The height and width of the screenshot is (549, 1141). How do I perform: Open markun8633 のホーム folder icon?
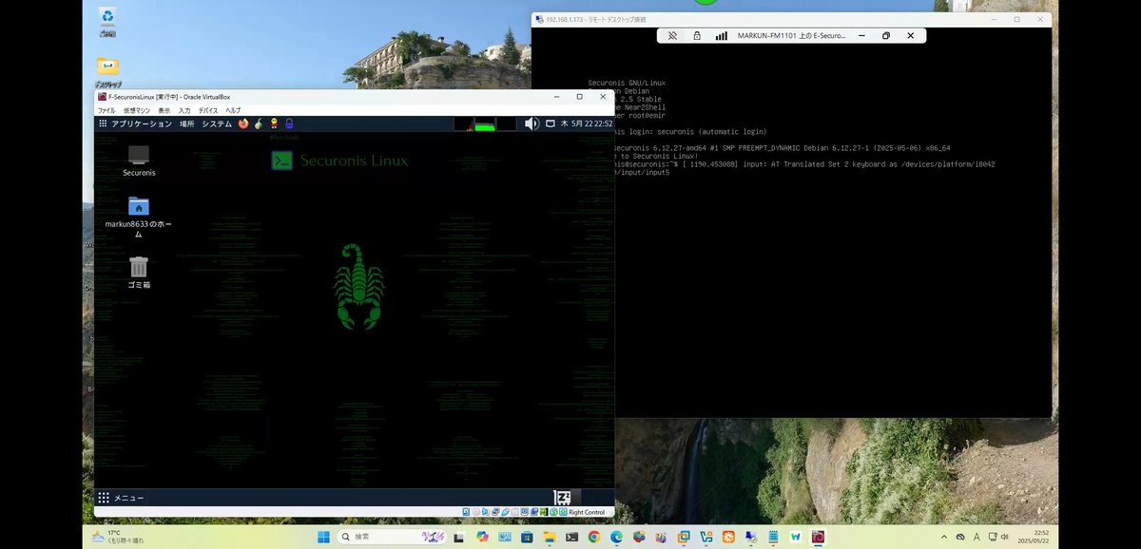pyautogui.click(x=139, y=217)
